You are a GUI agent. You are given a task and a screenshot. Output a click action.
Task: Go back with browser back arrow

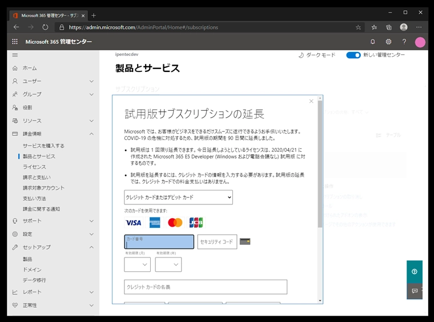coord(17,27)
